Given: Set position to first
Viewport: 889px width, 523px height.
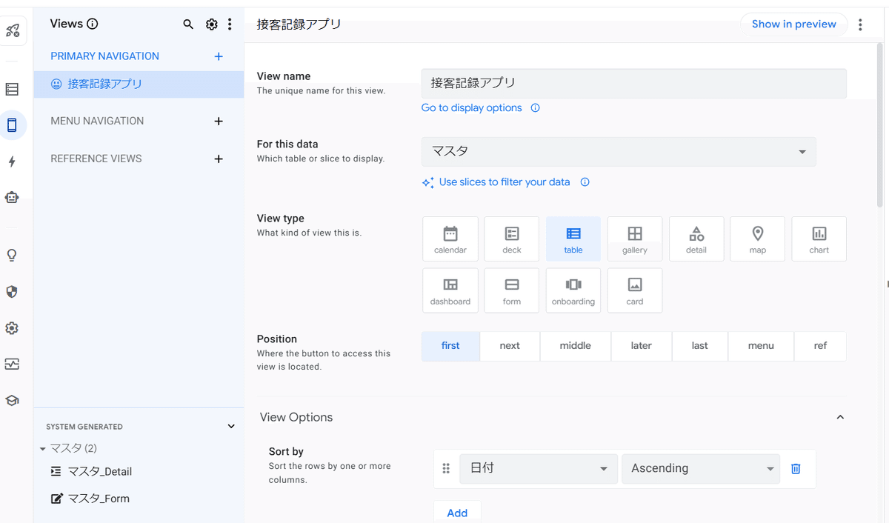Looking at the screenshot, I should pyautogui.click(x=450, y=346).
